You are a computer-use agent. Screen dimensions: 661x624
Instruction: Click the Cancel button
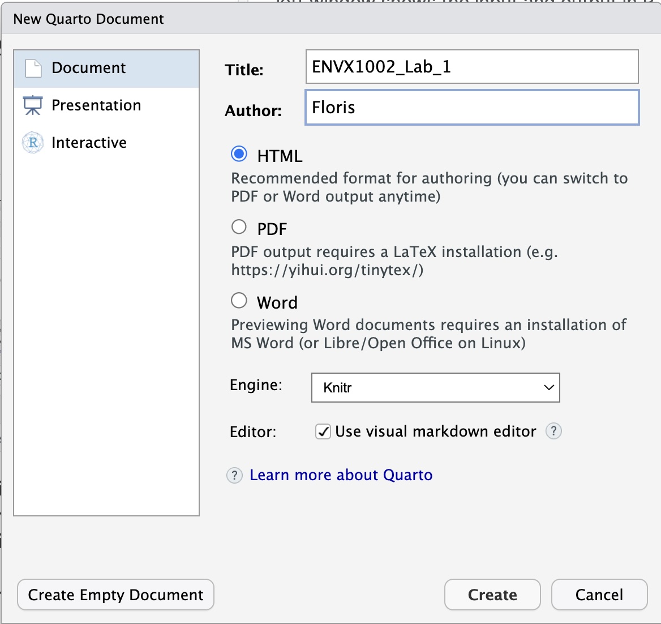(x=599, y=595)
